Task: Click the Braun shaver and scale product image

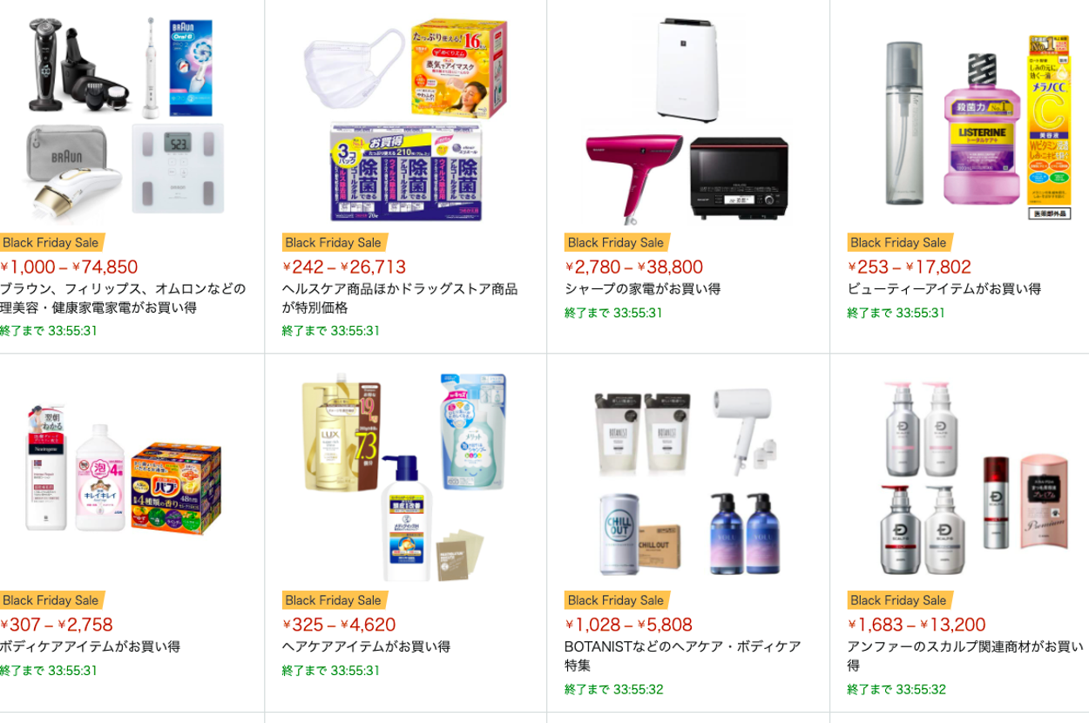Action: point(124,116)
